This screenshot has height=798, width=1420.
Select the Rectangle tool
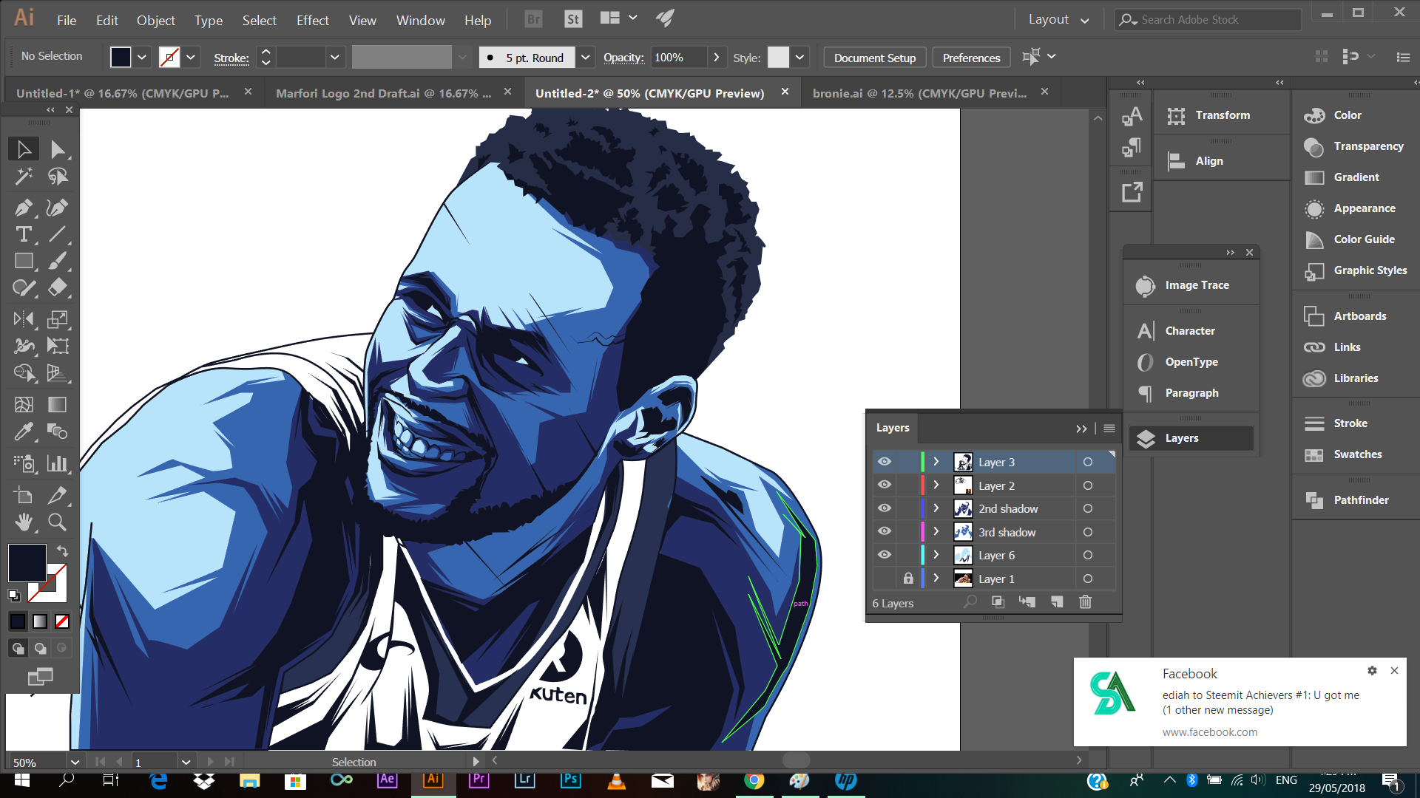click(24, 261)
